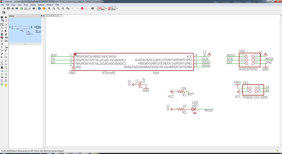Click the Design Link button
Screen dimensions: 282x154
[101, 9]
